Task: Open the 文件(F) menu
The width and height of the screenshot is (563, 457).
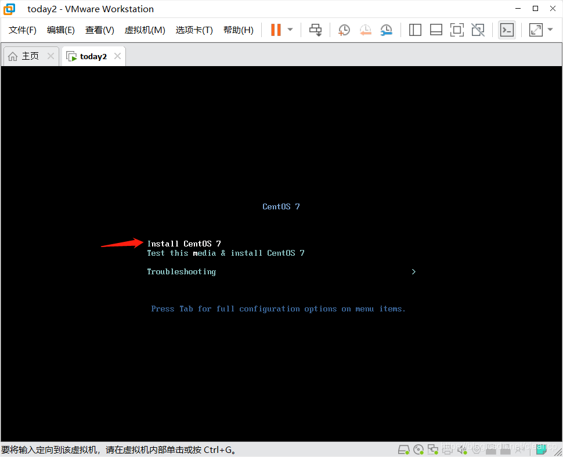Action: tap(22, 30)
